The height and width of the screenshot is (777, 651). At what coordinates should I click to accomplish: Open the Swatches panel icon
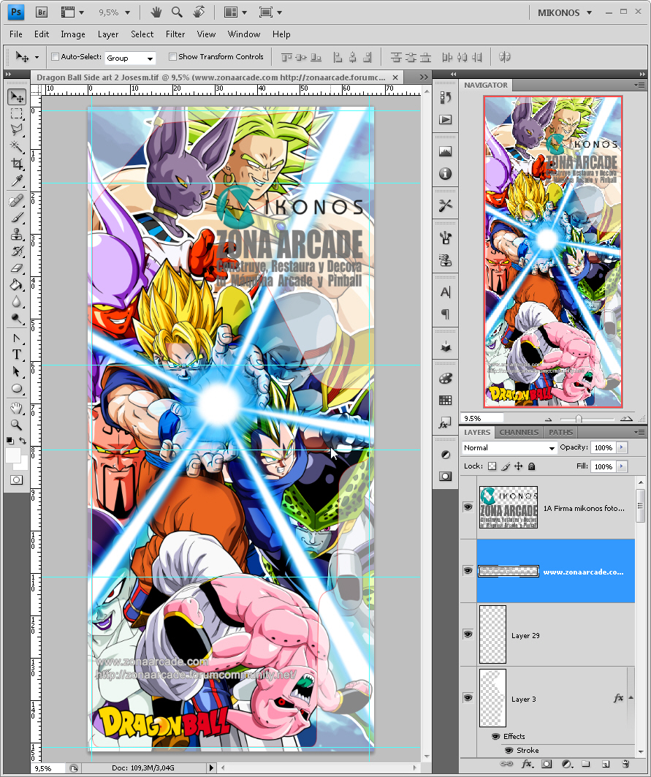point(446,400)
